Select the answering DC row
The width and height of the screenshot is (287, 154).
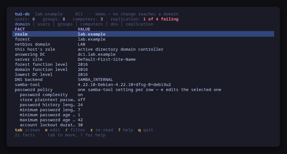[x=143, y=54]
